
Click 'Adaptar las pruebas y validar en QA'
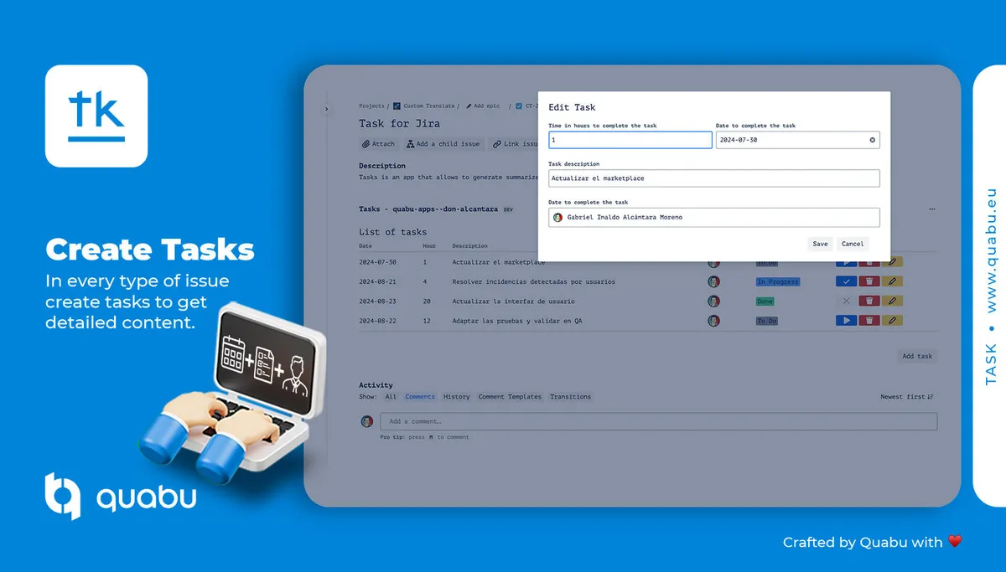[x=517, y=321]
